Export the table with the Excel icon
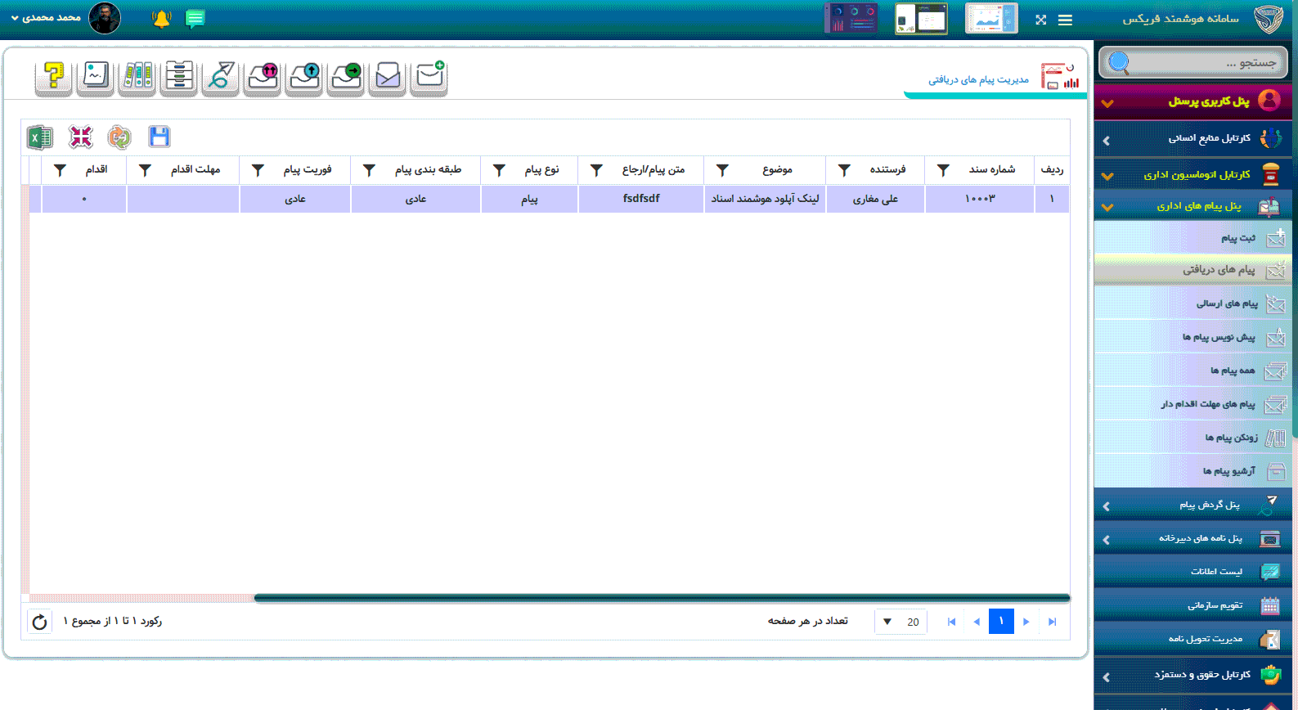1298x710 pixels. tap(39, 137)
